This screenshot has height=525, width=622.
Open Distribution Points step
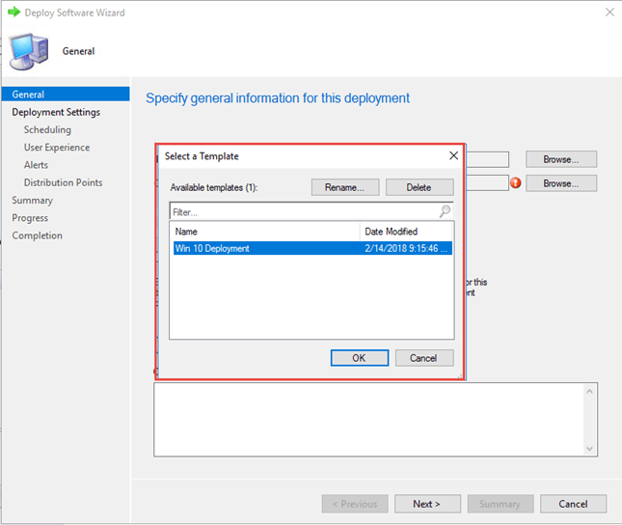pos(63,182)
